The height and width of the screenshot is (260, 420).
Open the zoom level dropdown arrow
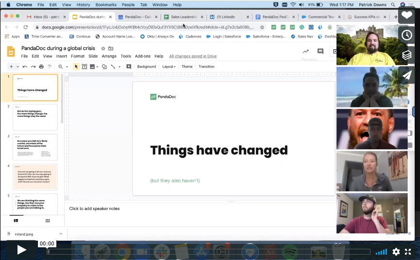click(x=67, y=67)
